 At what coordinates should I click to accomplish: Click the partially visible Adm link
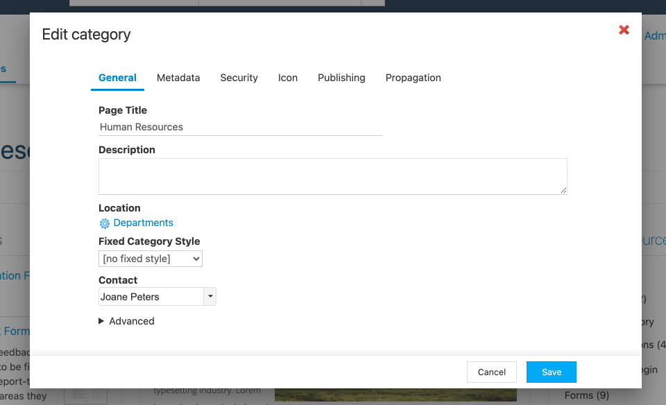pos(654,35)
